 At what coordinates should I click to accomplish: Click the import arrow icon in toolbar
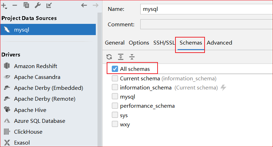coord(49,5)
